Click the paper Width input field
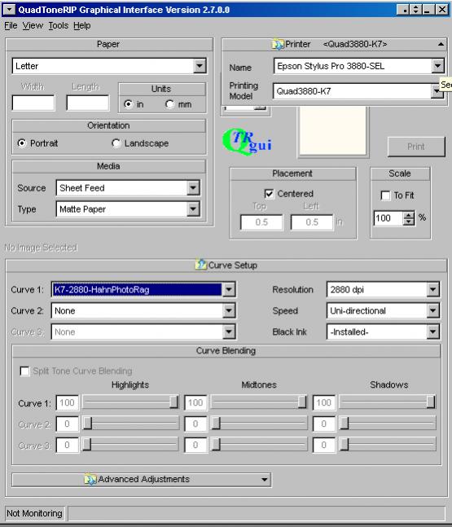The width and height of the screenshot is (452, 527). (33, 103)
